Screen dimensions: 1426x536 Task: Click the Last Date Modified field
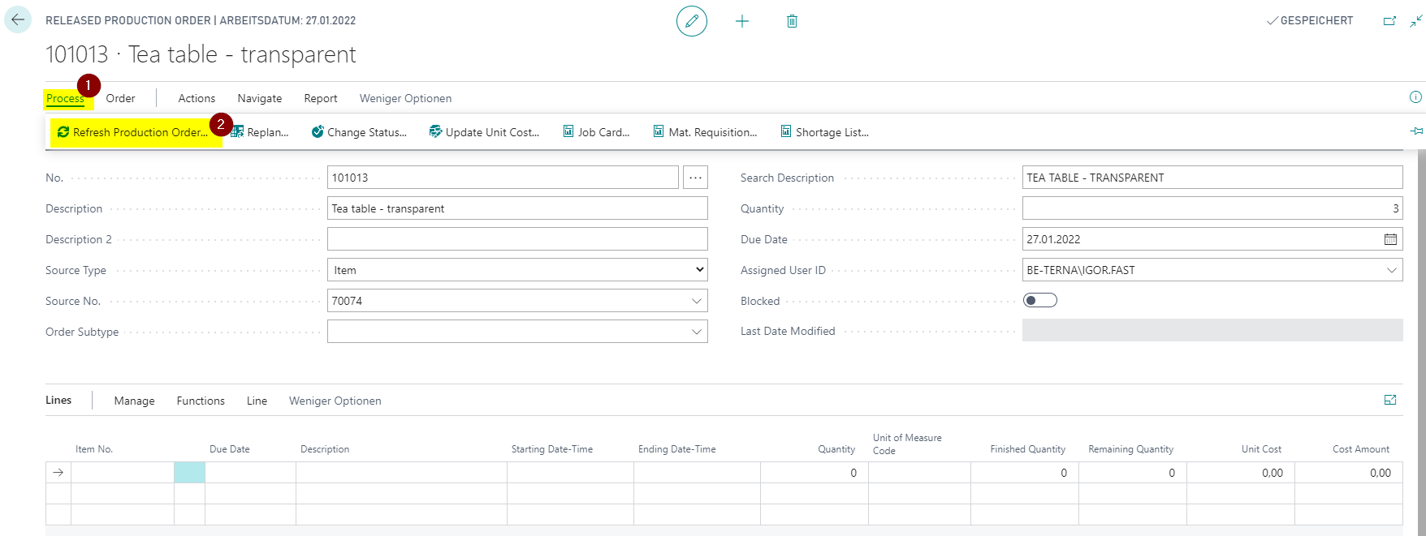[x=1212, y=330]
